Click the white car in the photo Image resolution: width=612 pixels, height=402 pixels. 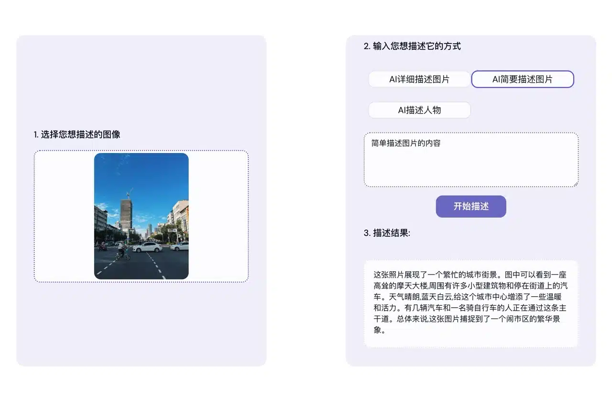[x=147, y=247]
